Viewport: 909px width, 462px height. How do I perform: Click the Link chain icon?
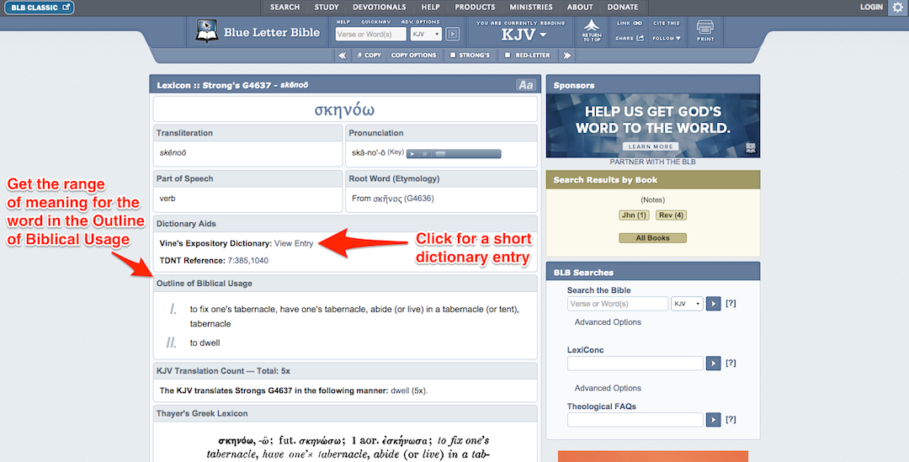tap(629, 24)
